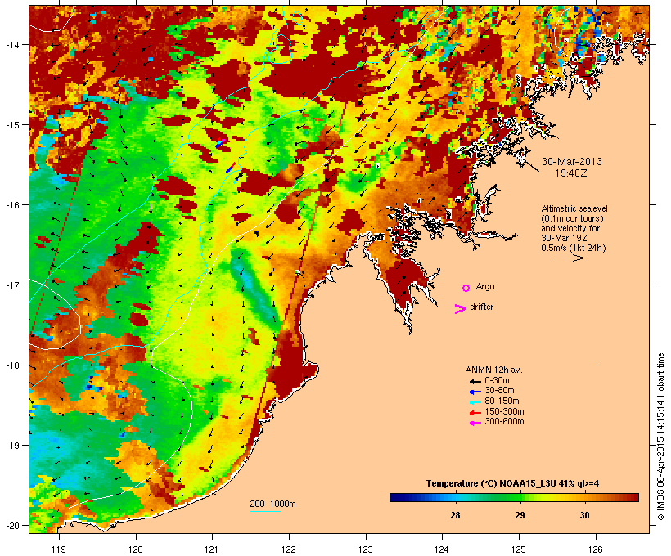Click the '30-80m' depth label
The image size is (671, 556).
tap(499, 391)
